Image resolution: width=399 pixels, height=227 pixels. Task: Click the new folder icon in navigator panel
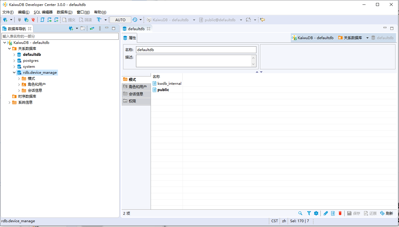click(83, 28)
